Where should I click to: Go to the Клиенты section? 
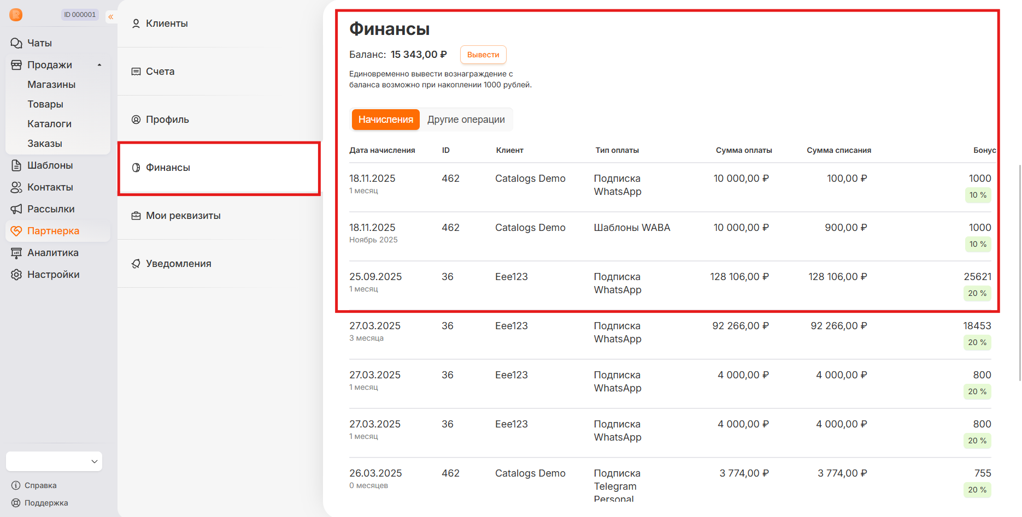pos(167,23)
